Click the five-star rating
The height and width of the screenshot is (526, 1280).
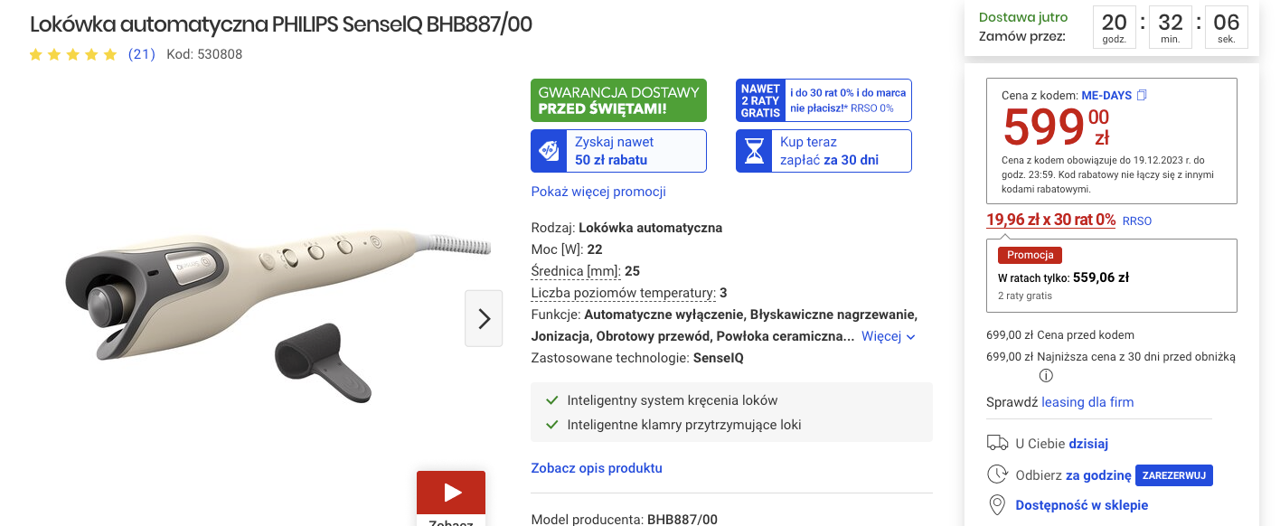(73, 54)
